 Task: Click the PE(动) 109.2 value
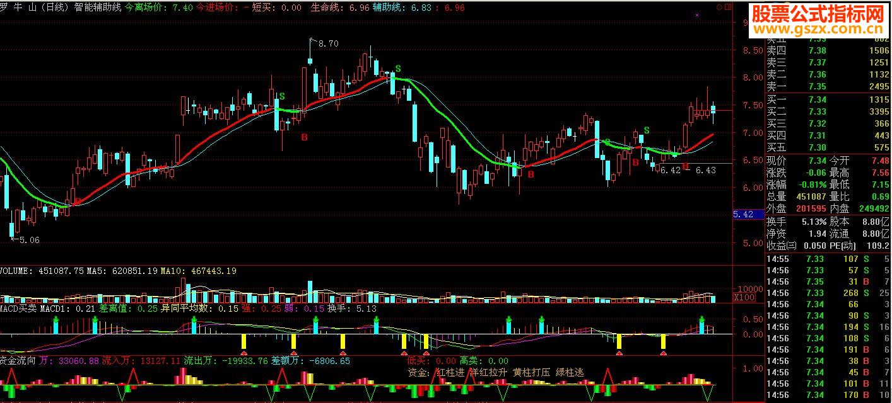click(877, 246)
